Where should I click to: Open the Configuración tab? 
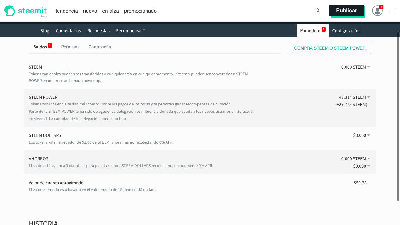click(x=346, y=30)
